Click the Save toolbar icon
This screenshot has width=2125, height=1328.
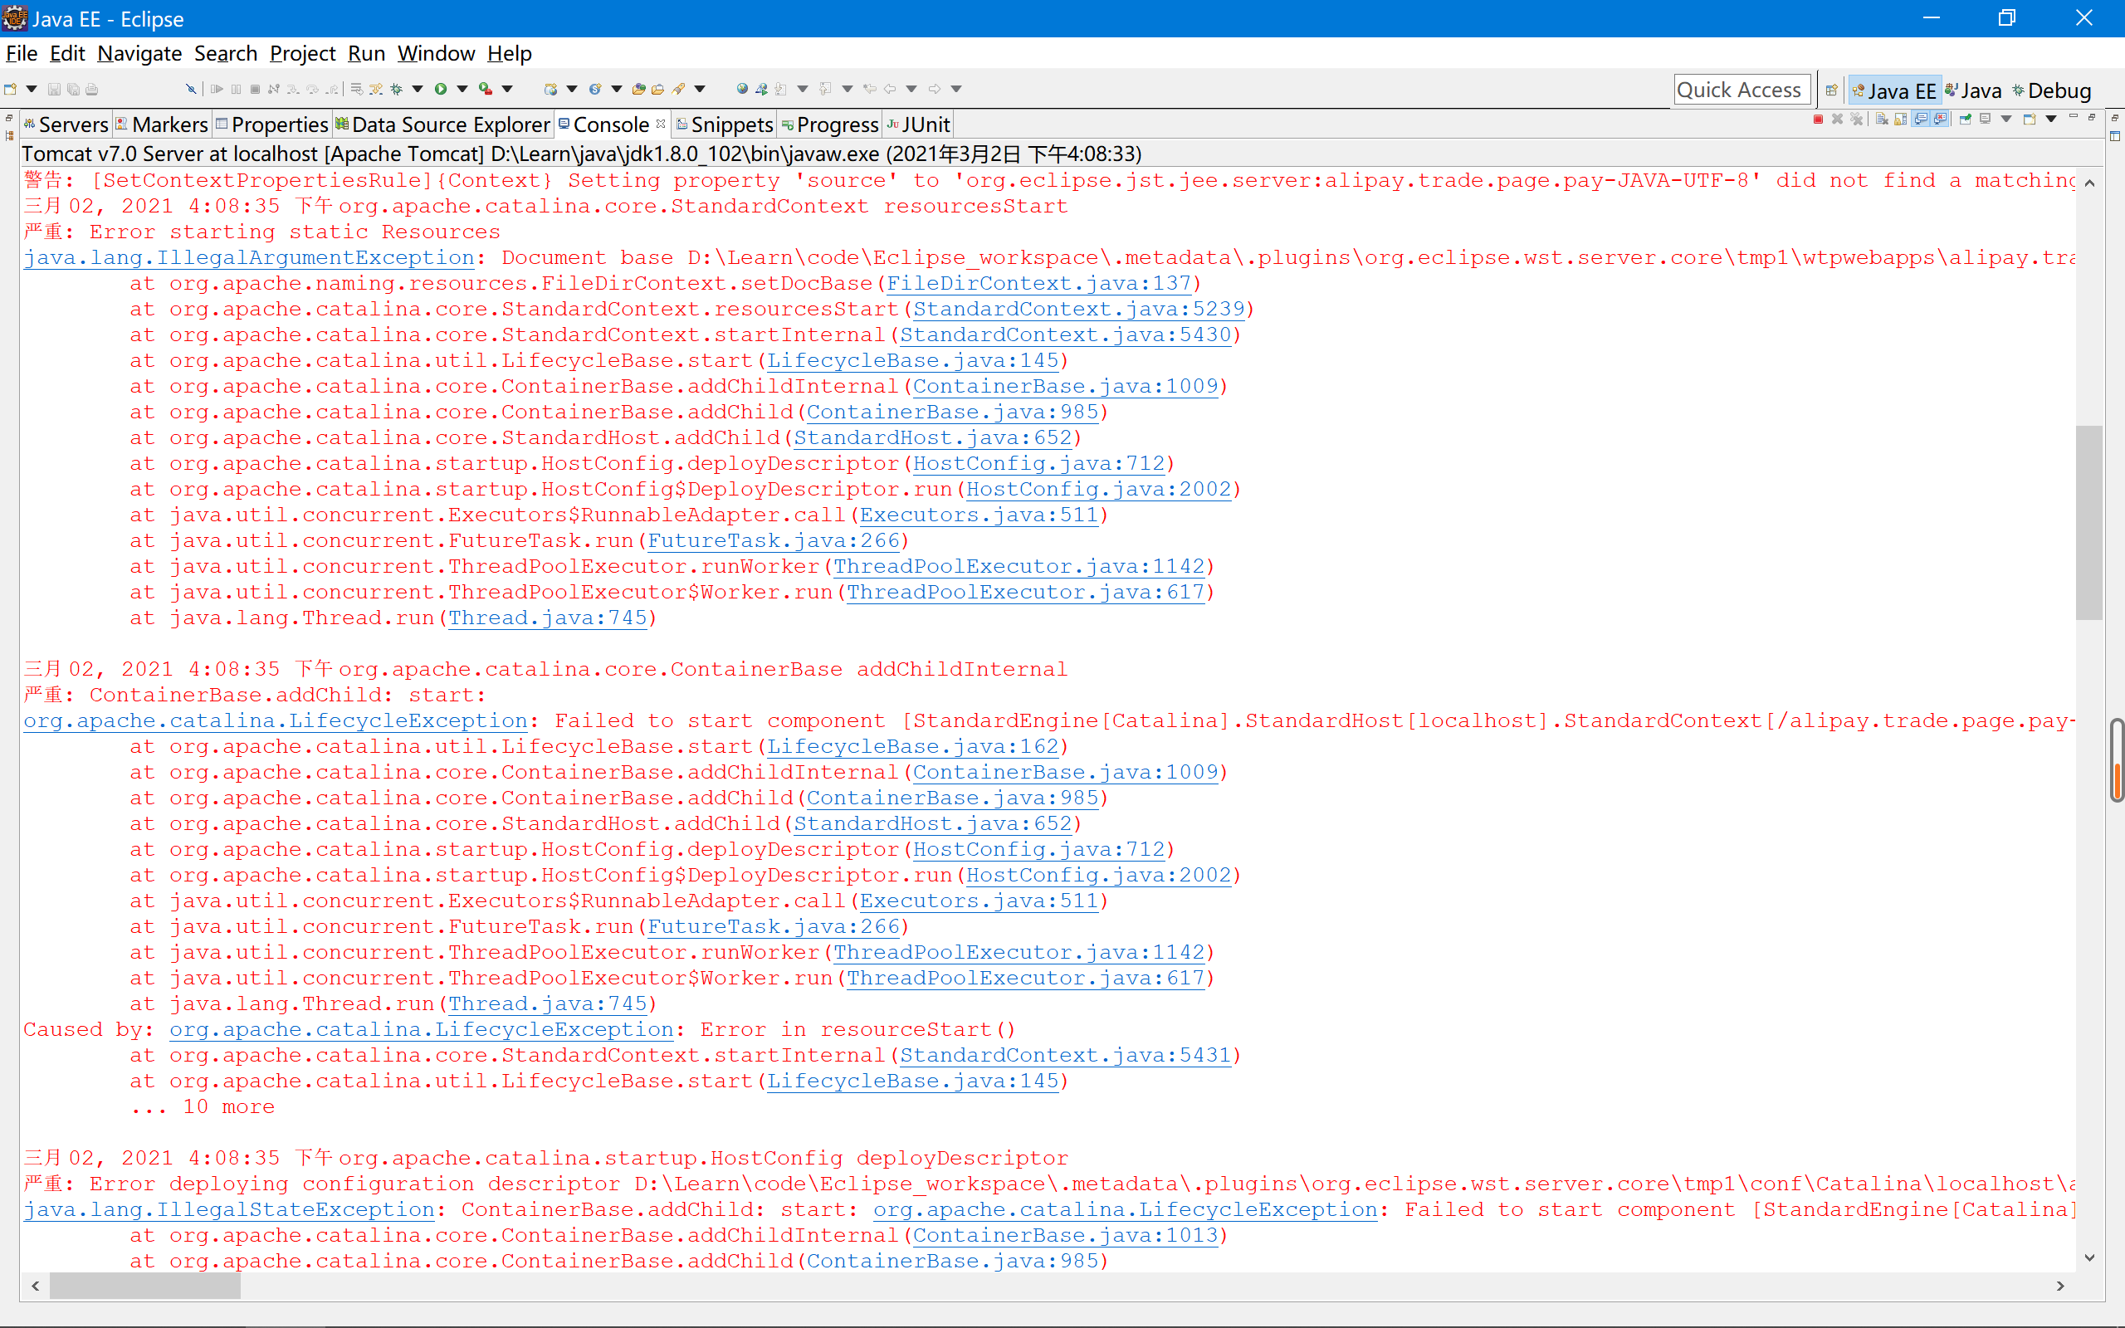coord(54,90)
